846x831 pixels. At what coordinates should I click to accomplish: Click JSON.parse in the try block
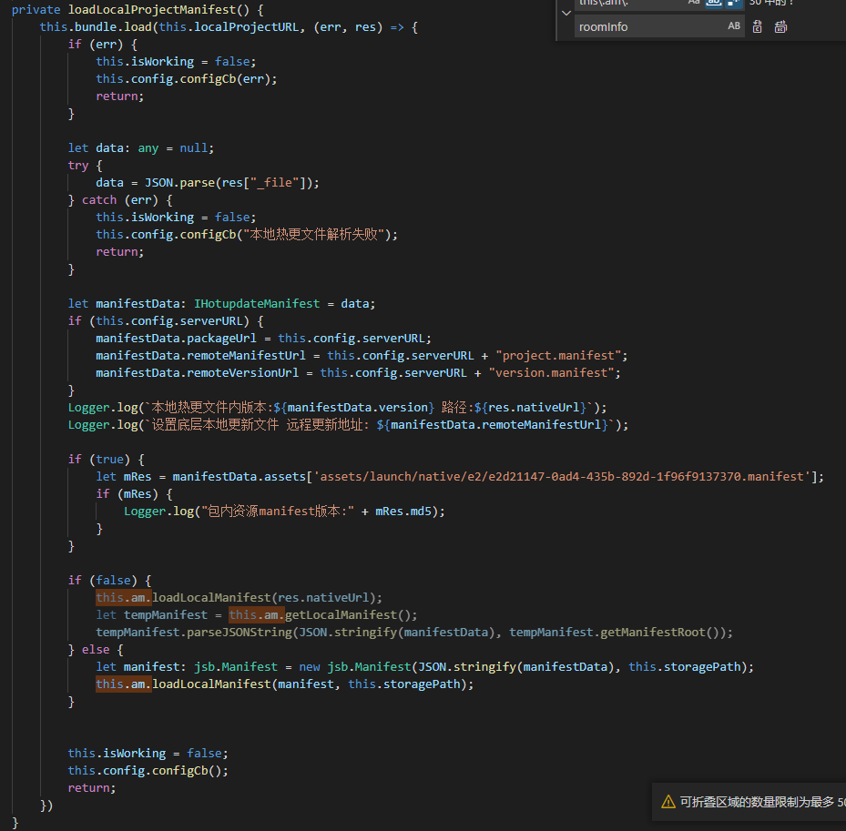click(x=179, y=182)
